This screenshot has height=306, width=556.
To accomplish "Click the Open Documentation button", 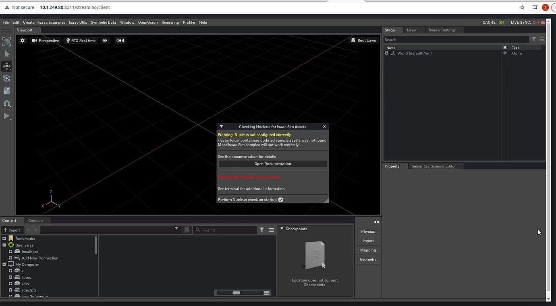I will pyautogui.click(x=272, y=164).
